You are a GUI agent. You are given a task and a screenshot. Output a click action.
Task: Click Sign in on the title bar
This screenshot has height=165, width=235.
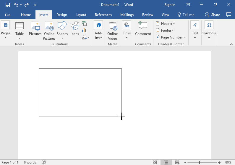[x=170, y=5]
